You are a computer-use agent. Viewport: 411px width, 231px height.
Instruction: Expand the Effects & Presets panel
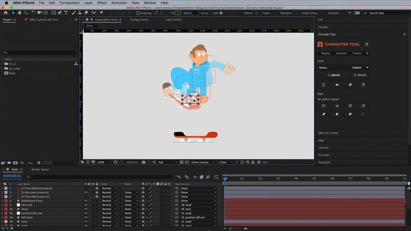(328, 133)
